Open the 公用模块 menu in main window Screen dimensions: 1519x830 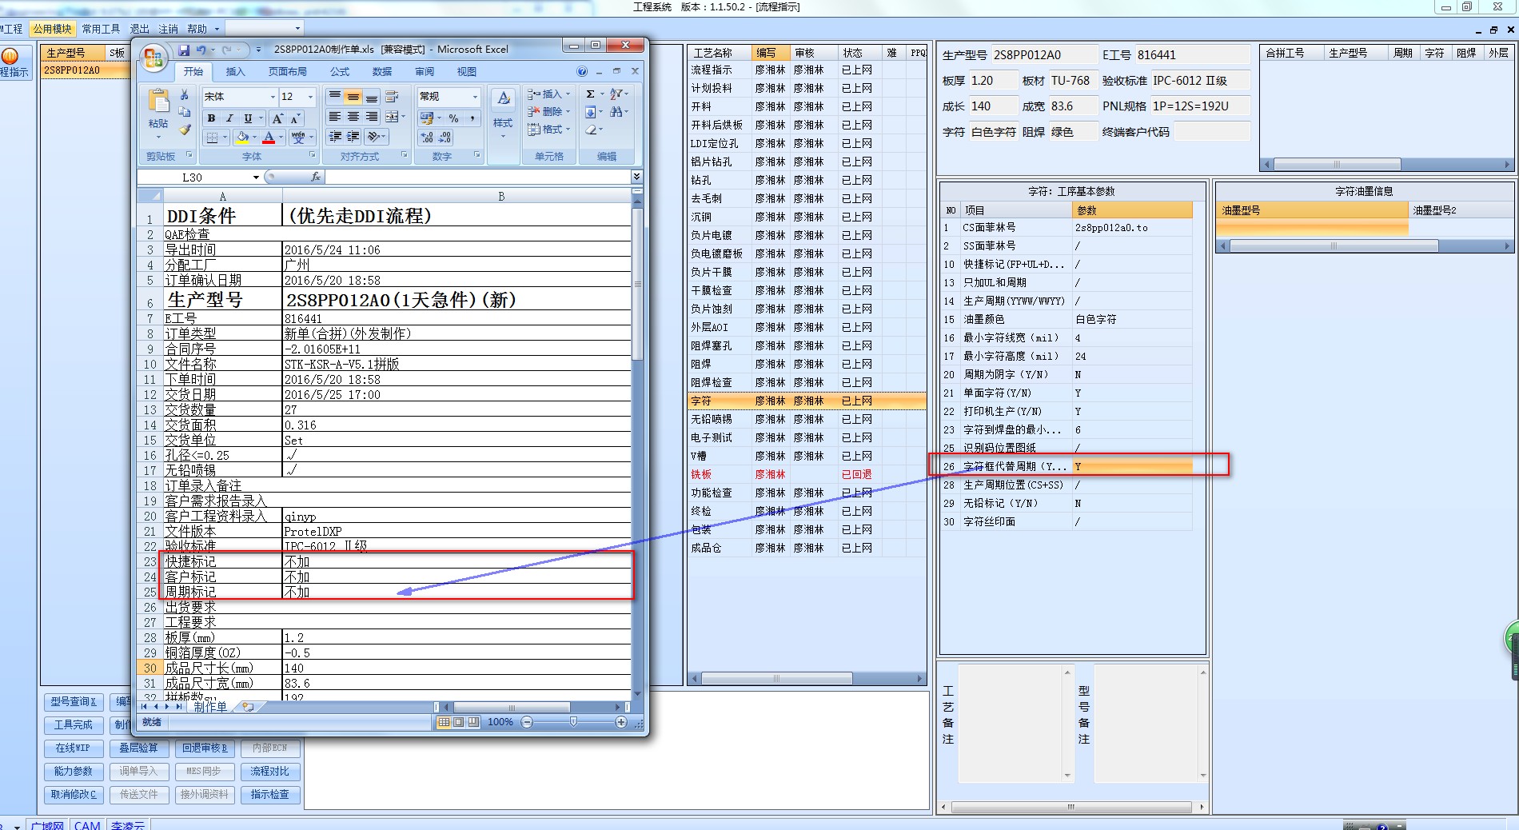click(x=53, y=29)
